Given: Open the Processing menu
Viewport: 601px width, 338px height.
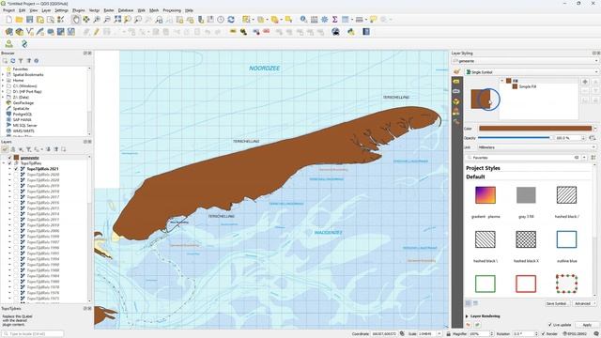Looking at the screenshot, I should [172, 10].
